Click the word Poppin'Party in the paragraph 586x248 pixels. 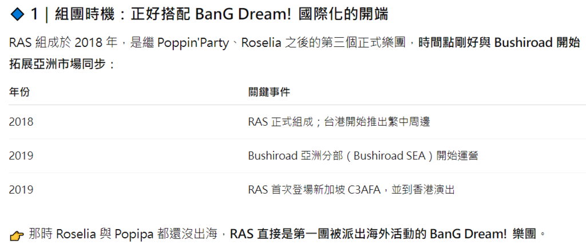point(193,43)
